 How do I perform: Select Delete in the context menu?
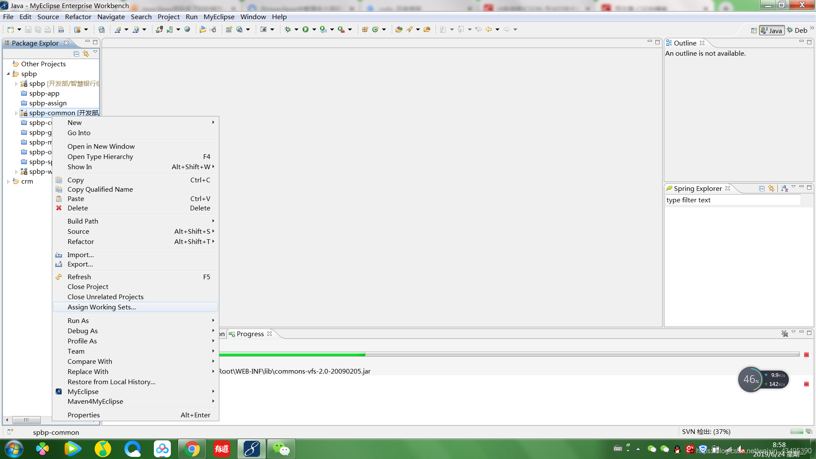(136, 208)
